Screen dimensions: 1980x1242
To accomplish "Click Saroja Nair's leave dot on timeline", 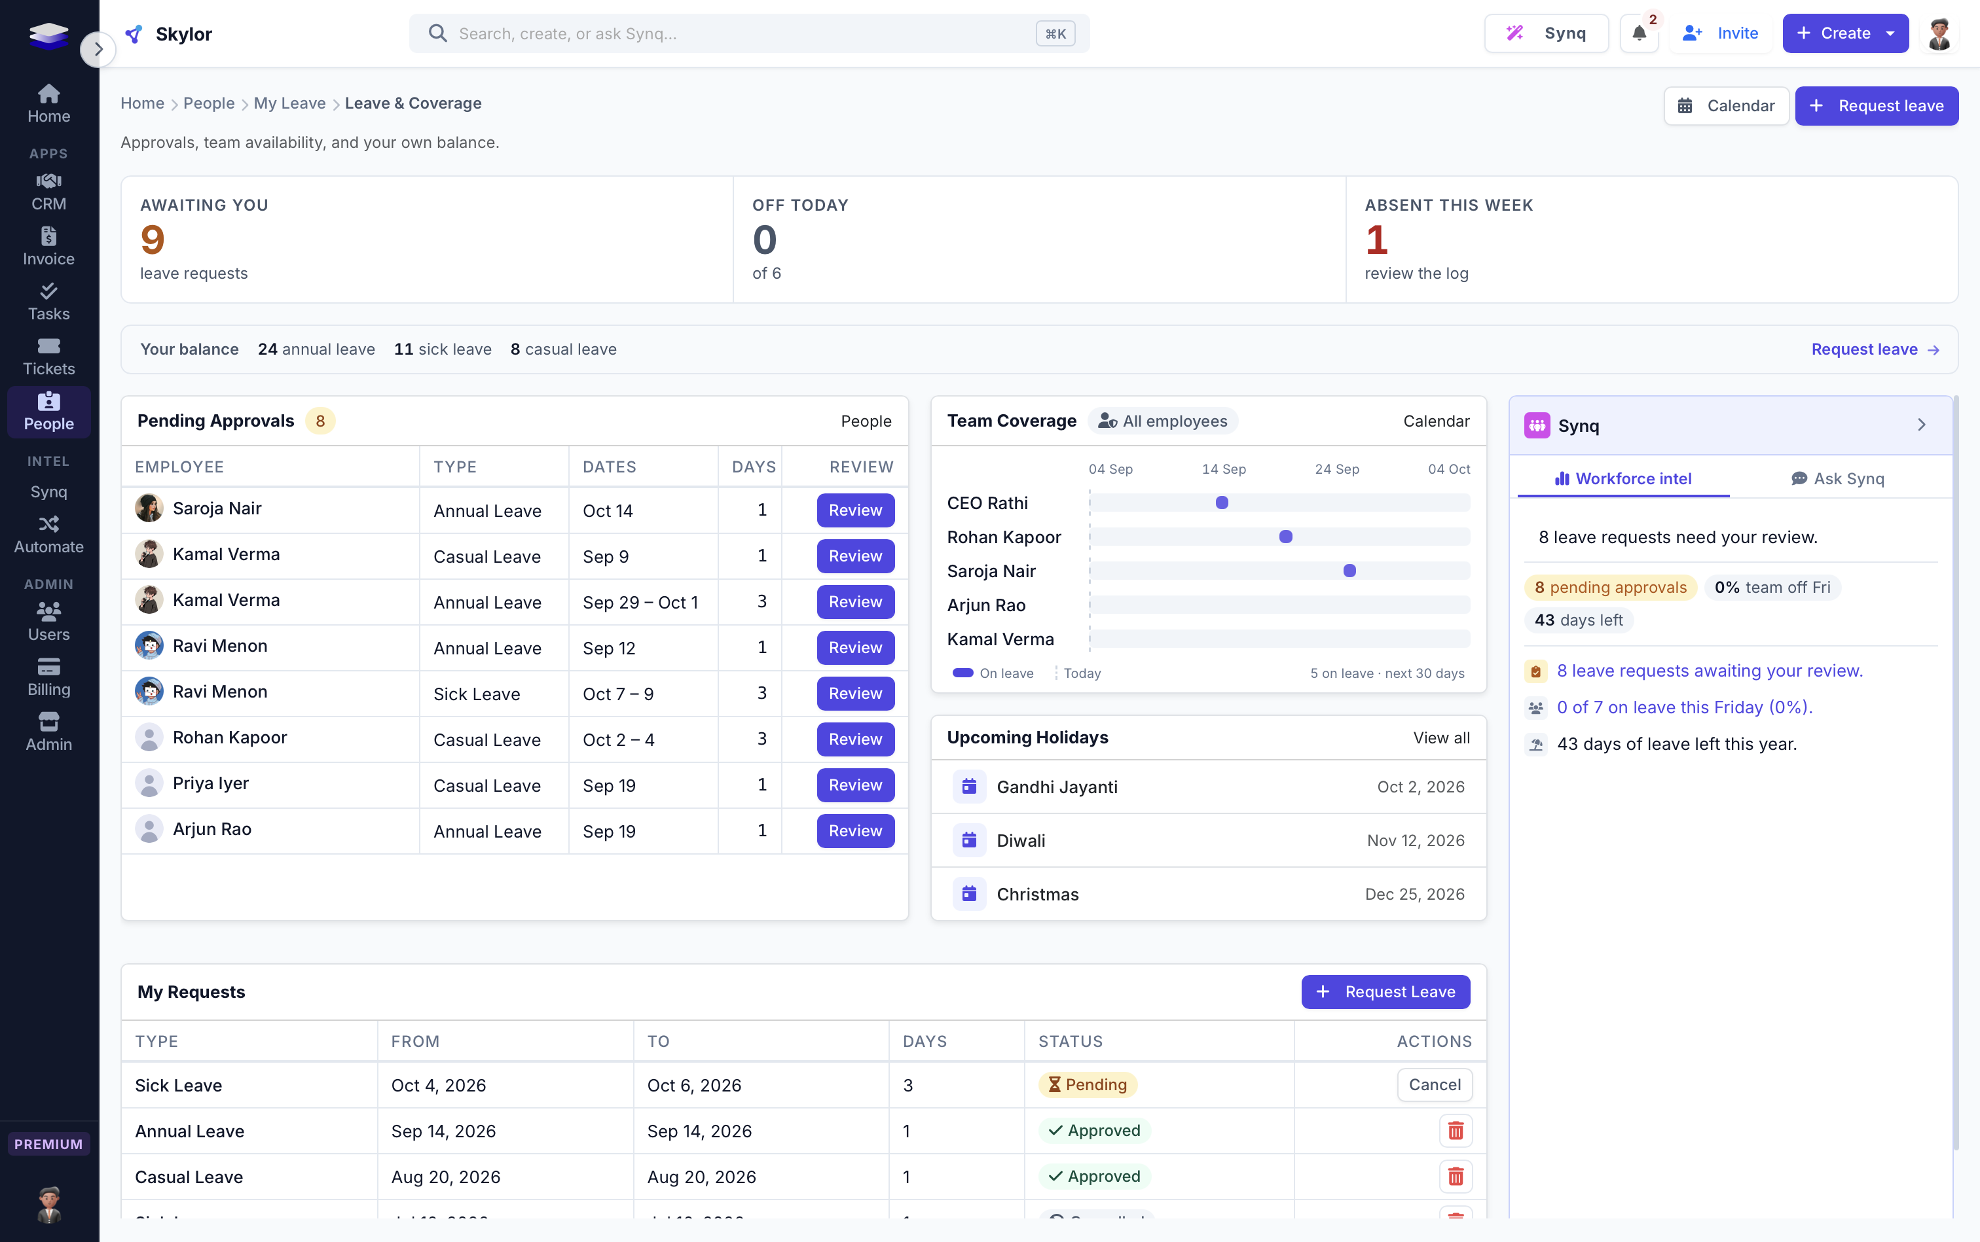I will tap(1349, 571).
